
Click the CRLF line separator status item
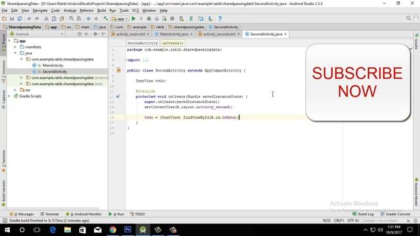339,220
